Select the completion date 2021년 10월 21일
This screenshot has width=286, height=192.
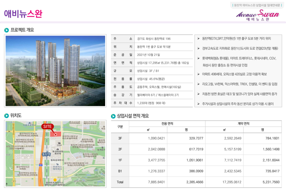pyautogui.click(x=148, y=55)
